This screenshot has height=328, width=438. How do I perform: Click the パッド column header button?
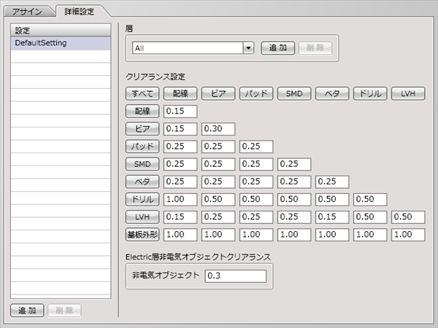256,93
